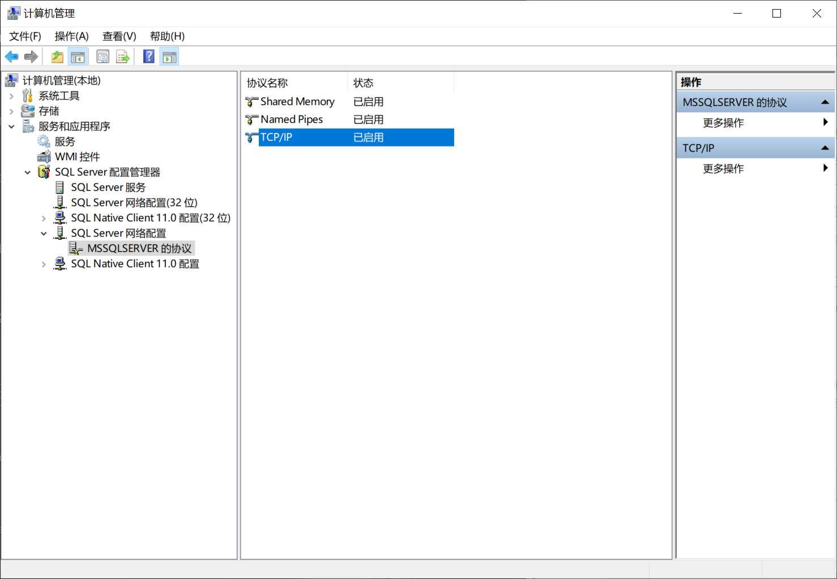The height and width of the screenshot is (579, 837).
Task: Open the 帮助(H) menu
Action: pyautogui.click(x=167, y=36)
